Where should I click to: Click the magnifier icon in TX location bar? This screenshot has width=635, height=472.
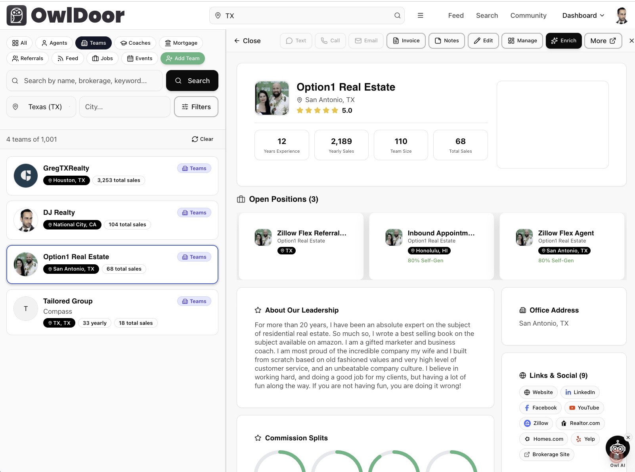[x=397, y=15]
